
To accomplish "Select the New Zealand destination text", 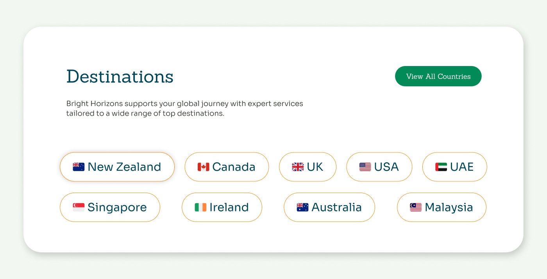I will pos(124,167).
